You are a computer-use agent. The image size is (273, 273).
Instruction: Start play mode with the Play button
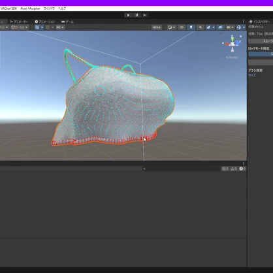(128, 15)
